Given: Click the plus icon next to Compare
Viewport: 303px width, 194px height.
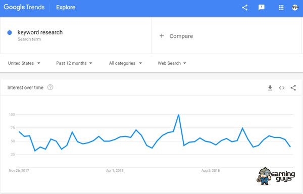Looking at the screenshot, I should pyautogui.click(x=162, y=36).
